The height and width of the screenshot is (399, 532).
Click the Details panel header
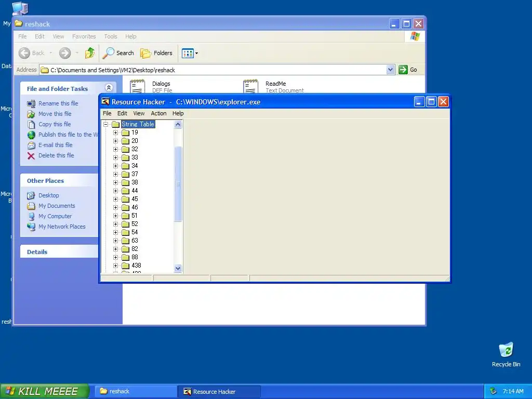tap(59, 252)
